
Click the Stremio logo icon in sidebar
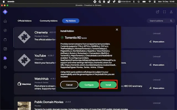5,12
